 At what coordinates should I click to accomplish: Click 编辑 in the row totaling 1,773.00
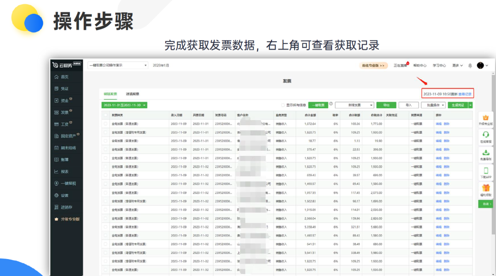(439, 124)
